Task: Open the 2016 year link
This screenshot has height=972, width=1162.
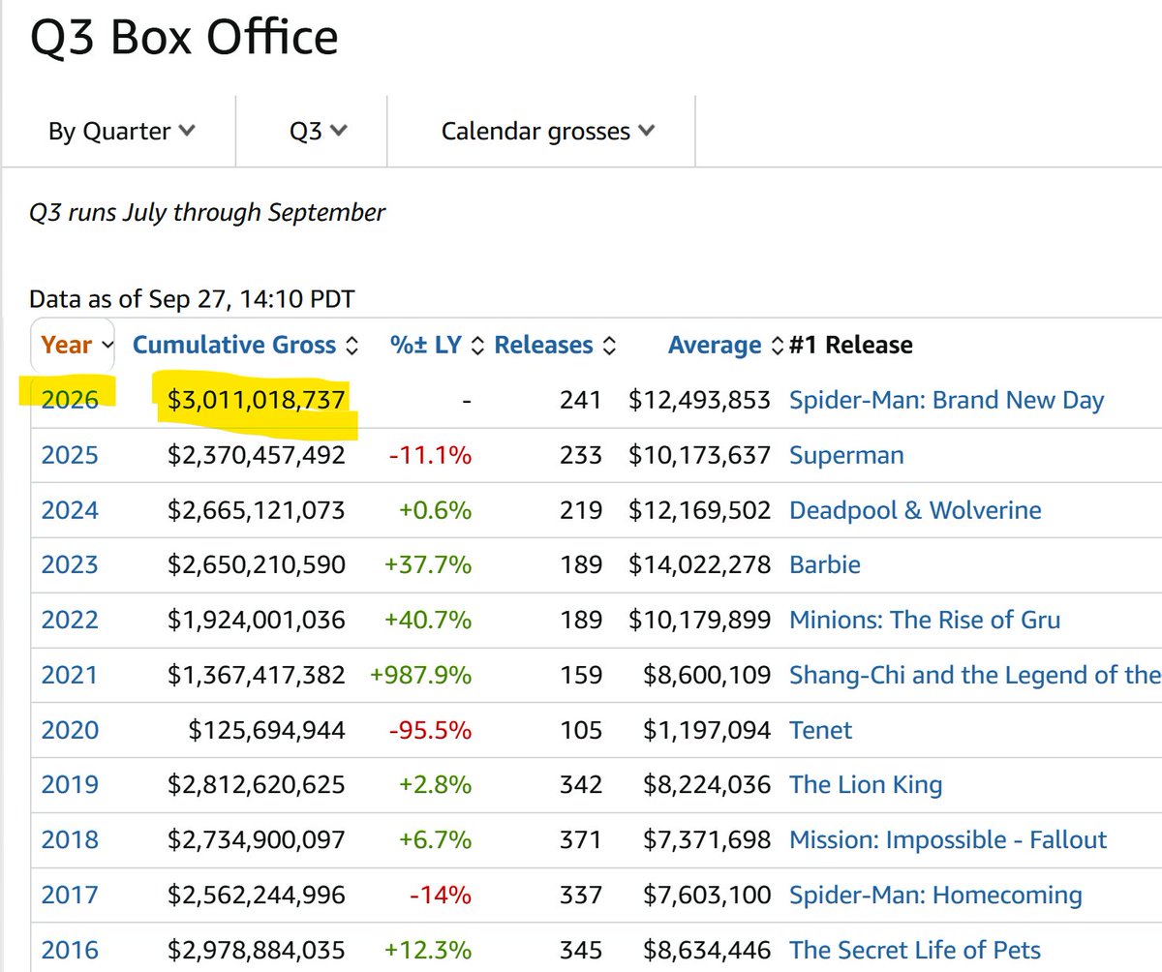Action: click(x=70, y=951)
